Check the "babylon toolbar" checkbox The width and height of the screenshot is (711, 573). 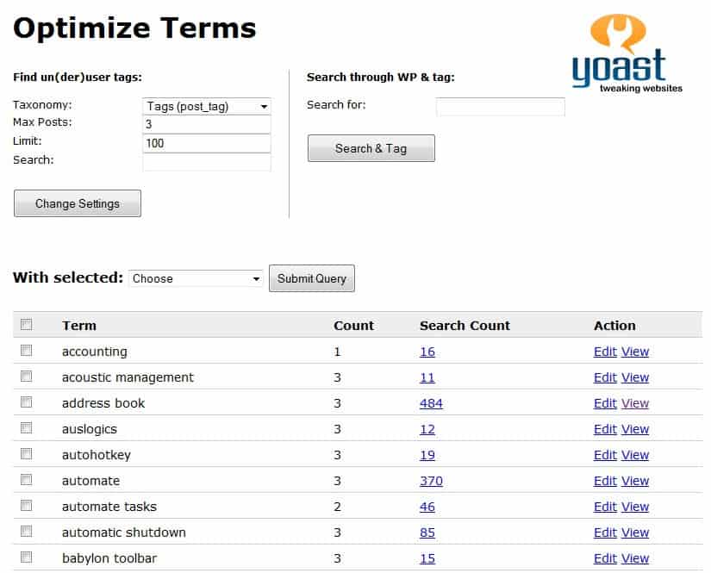[x=26, y=557]
